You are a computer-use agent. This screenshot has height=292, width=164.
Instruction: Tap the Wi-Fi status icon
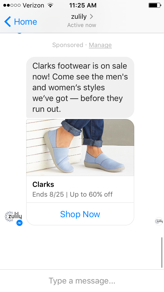coord(50,5)
